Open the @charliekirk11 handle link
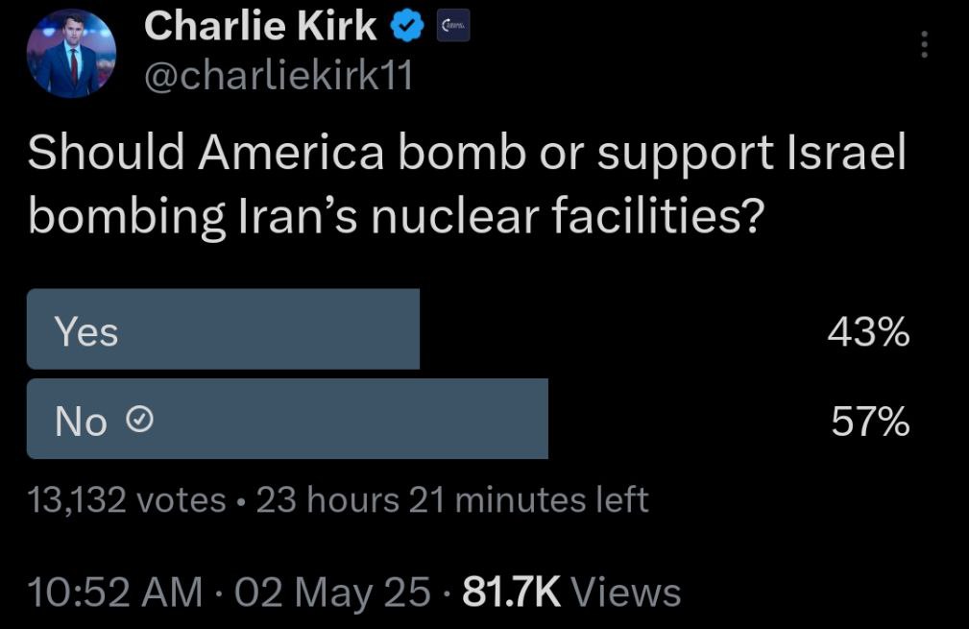This screenshot has height=629, width=969. pyautogui.click(x=279, y=76)
